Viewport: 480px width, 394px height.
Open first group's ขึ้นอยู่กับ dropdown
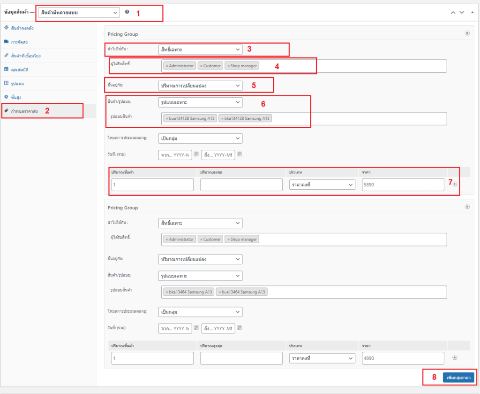coord(200,85)
